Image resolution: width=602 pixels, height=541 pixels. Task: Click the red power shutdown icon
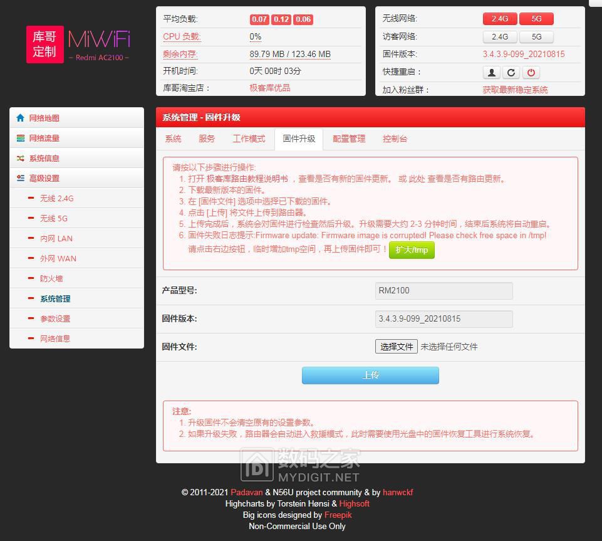click(531, 72)
